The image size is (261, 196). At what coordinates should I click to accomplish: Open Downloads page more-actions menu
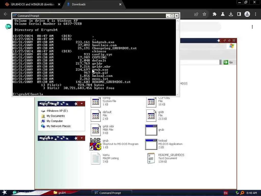252,27
